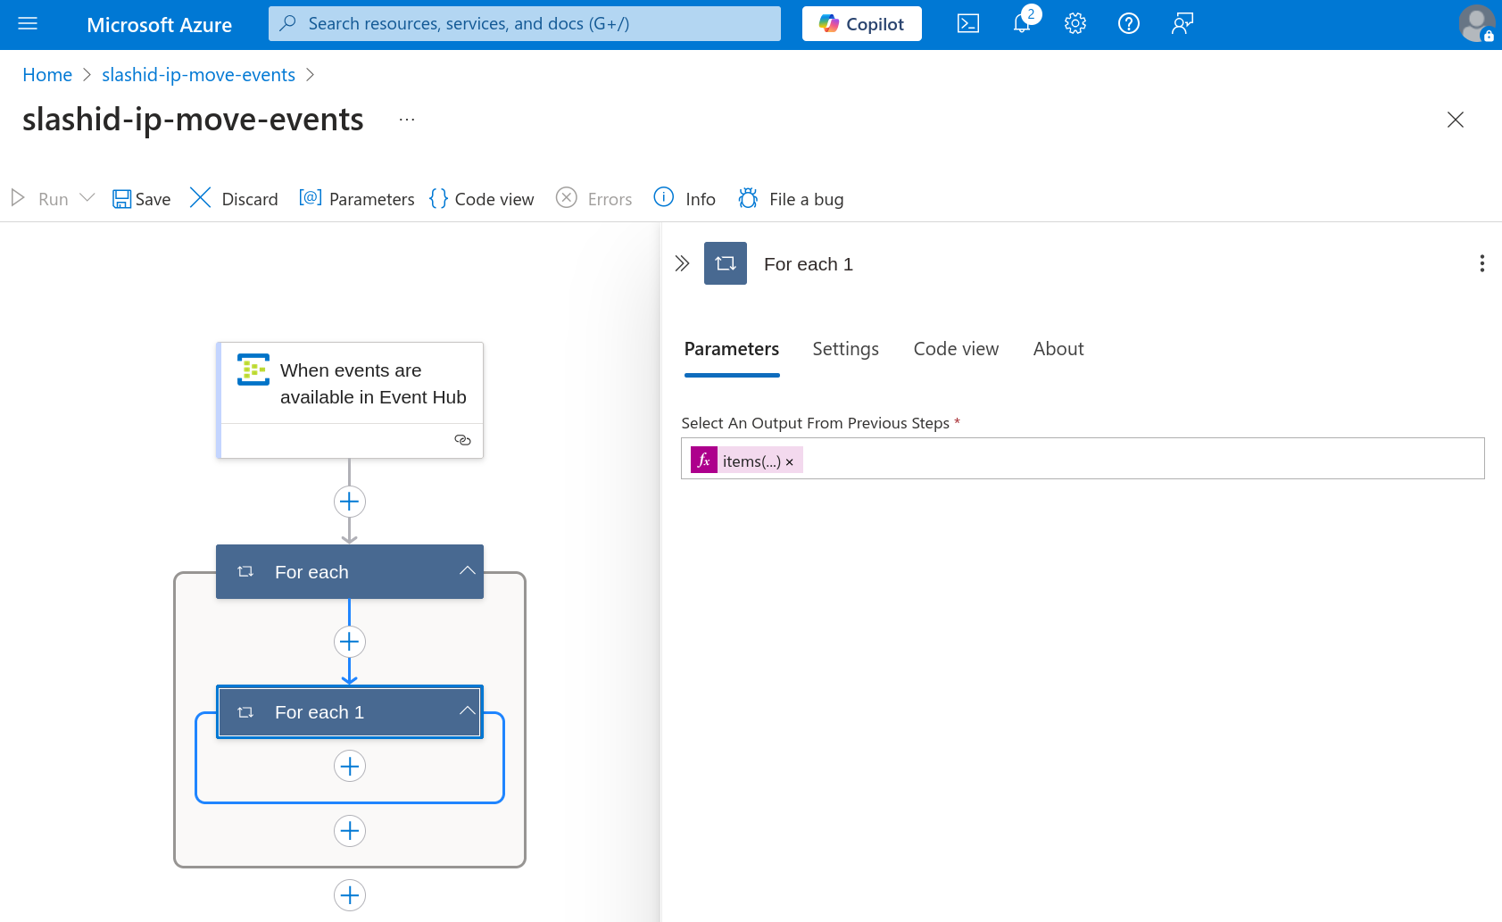
Task: Focus the Search resources search box
Action: pos(525,24)
